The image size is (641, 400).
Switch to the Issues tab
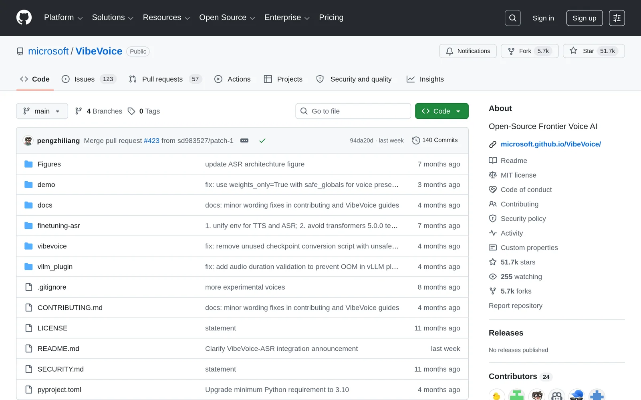coord(89,79)
